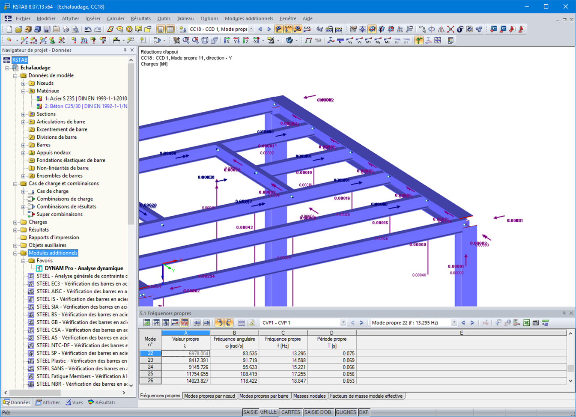Toggle GRILLE grid in status bar
Screen dimensions: 576x417
(269, 412)
